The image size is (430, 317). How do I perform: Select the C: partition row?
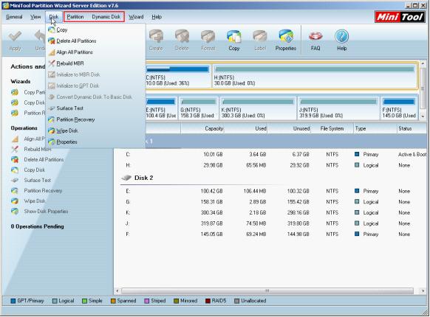pyautogui.click(x=271, y=155)
